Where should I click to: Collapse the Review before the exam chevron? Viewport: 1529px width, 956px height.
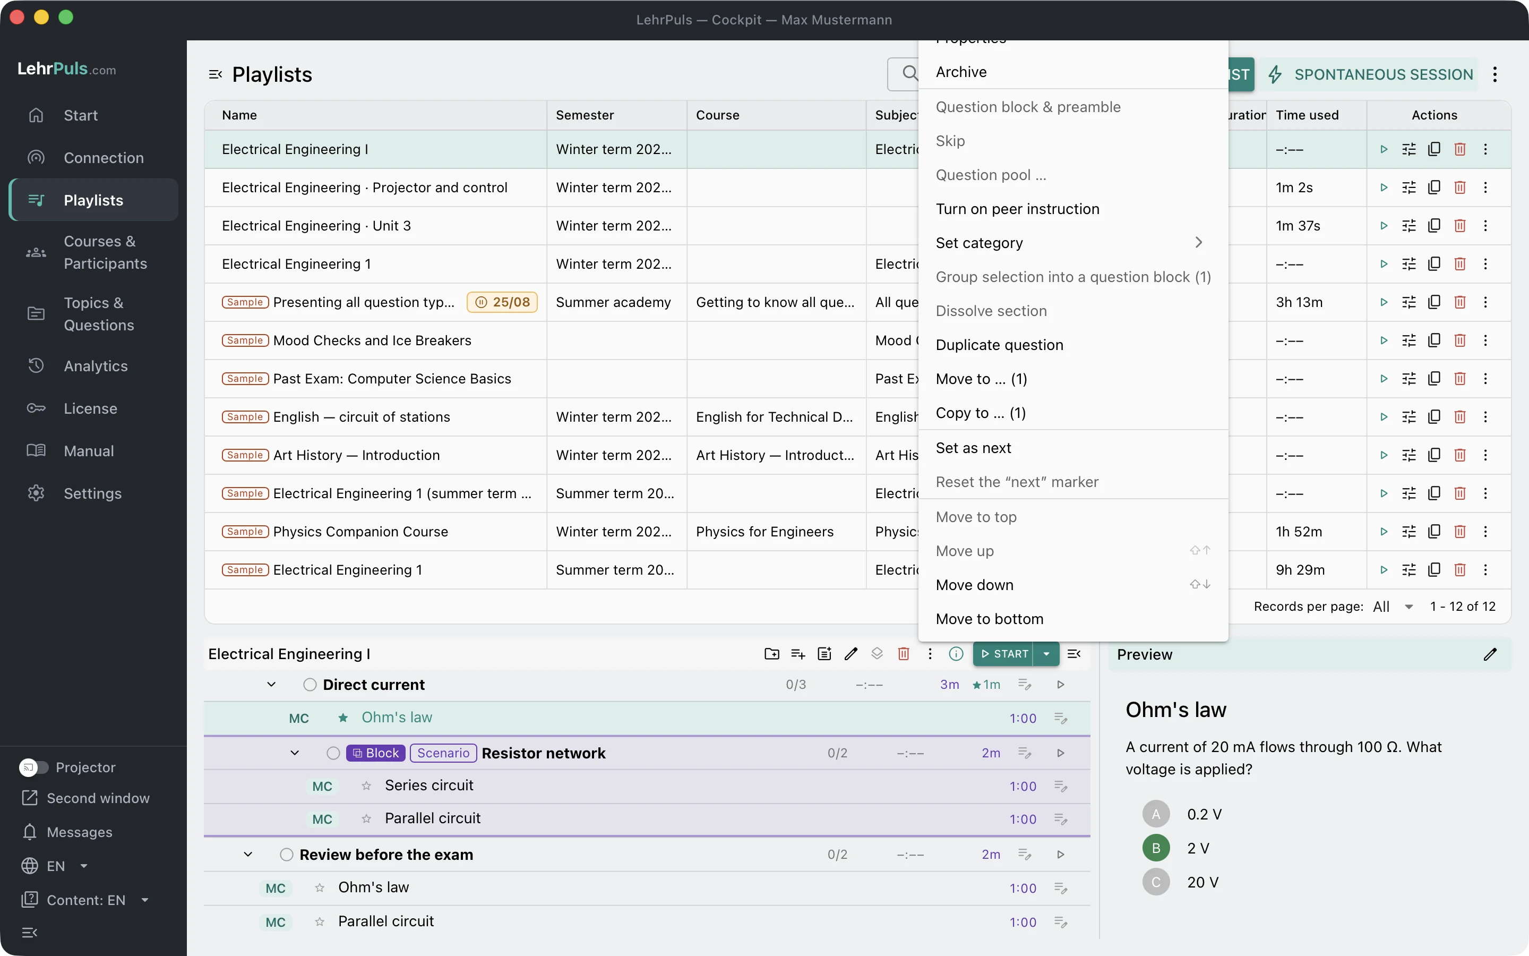[x=248, y=855]
